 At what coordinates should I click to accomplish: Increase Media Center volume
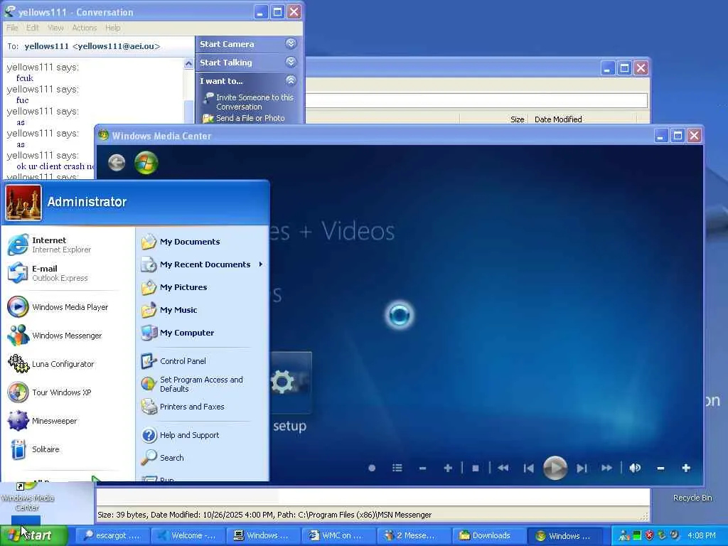pyautogui.click(x=686, y=468)
